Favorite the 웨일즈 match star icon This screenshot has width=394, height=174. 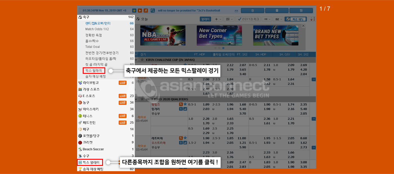coord(185,104)
